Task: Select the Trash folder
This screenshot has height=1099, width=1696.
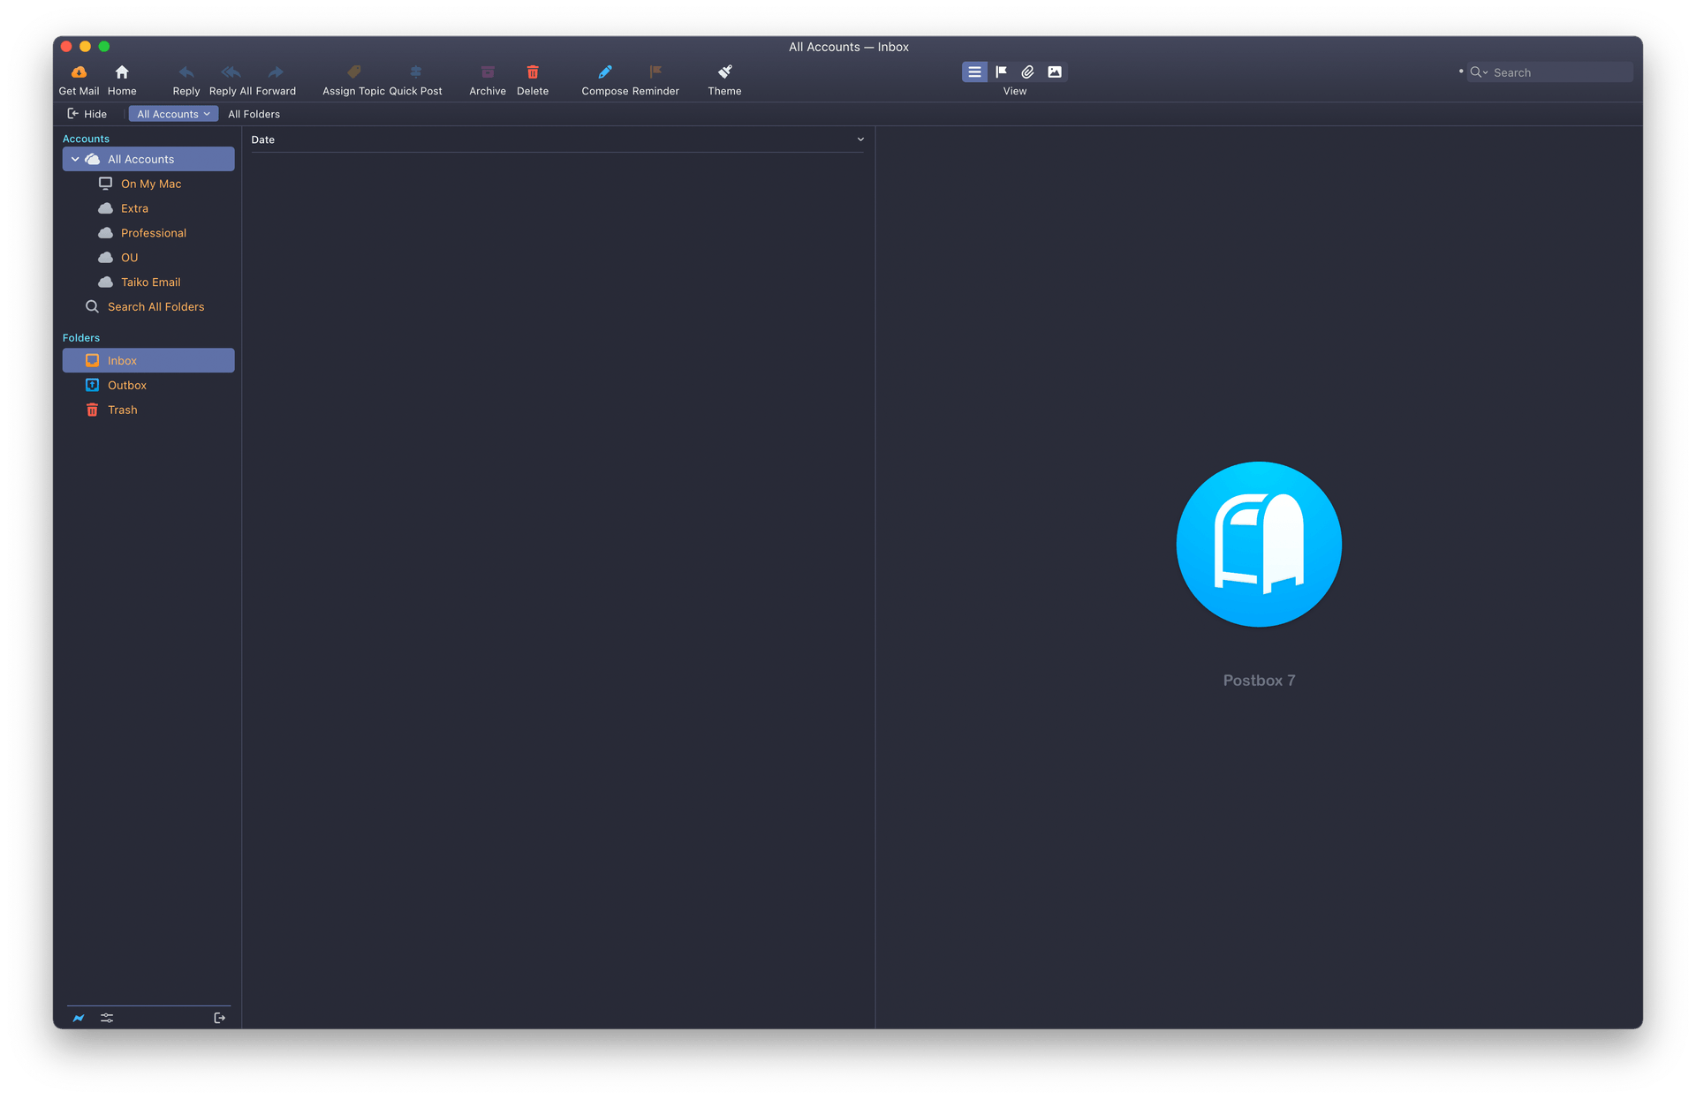Action: (x=121, y=410)
